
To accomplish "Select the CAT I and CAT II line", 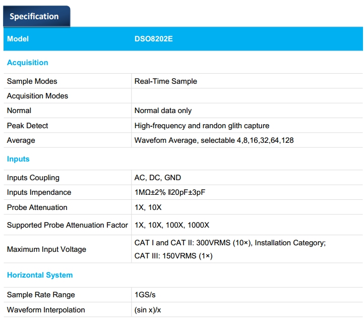I will tap(230, 243).
